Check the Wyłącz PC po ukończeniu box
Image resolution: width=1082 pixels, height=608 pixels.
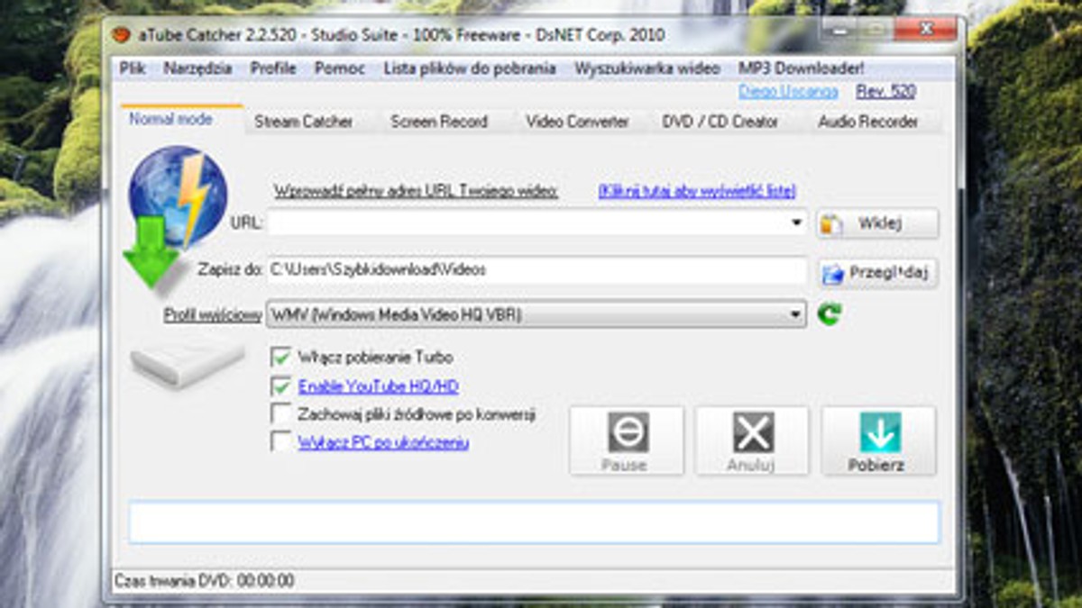[280, 442]
